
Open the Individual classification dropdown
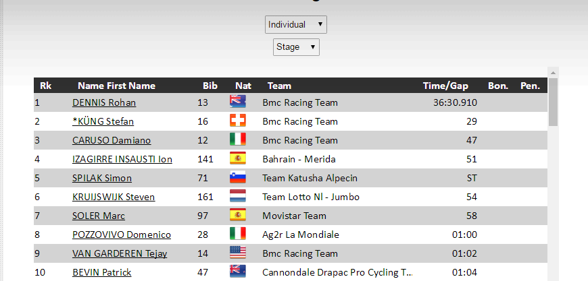pyautogui.click(x=296, y=25)
